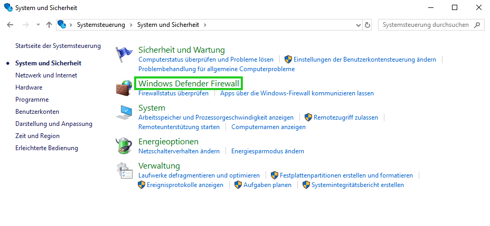Viewport: 490px width, 226px height.
Task: Click Remoteunterstützung starten
Action: tap(179, 127)
